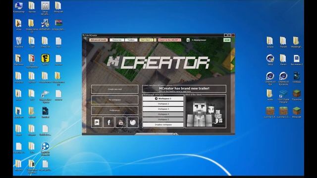
Task: Select Workspace 2
Action: click(x=163, y=104)
